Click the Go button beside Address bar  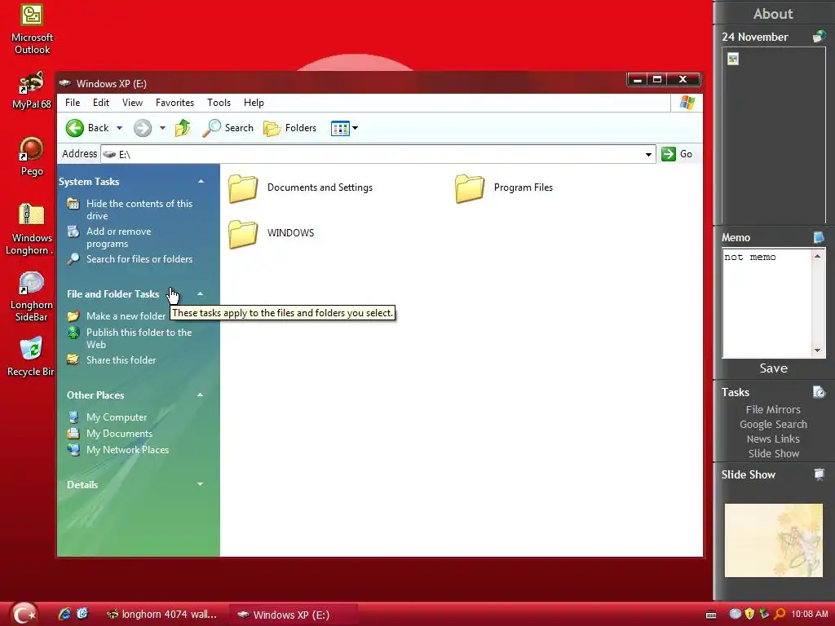pyautogui.click(x=677, y=154)
